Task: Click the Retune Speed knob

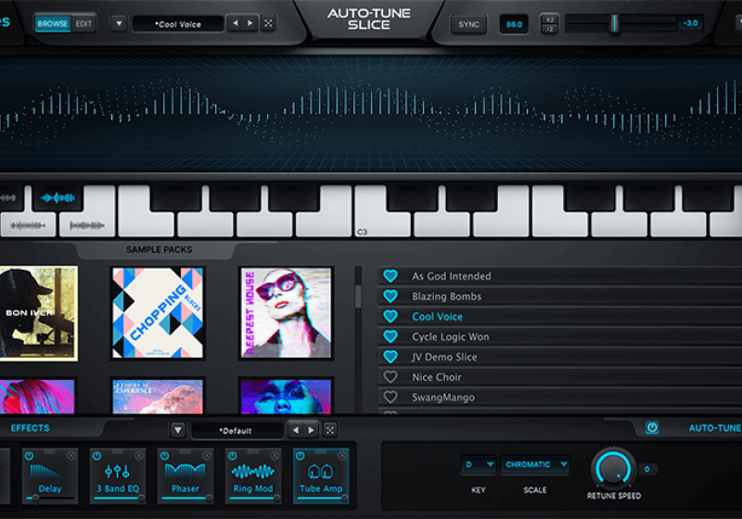Action: (x=613, y=468)
